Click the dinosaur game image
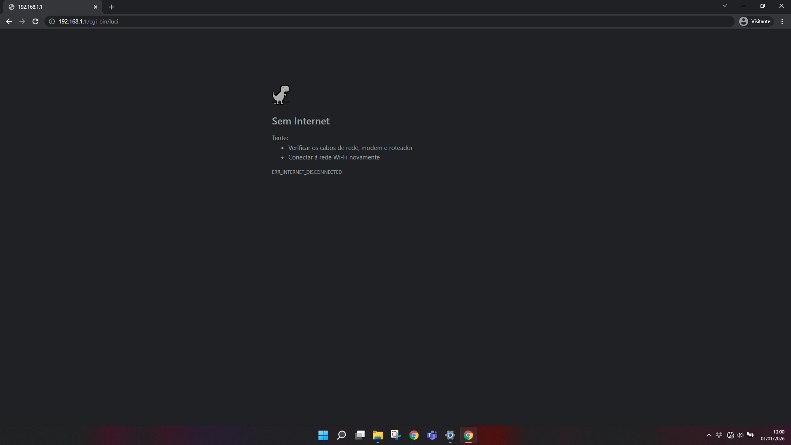 point(281,95)
